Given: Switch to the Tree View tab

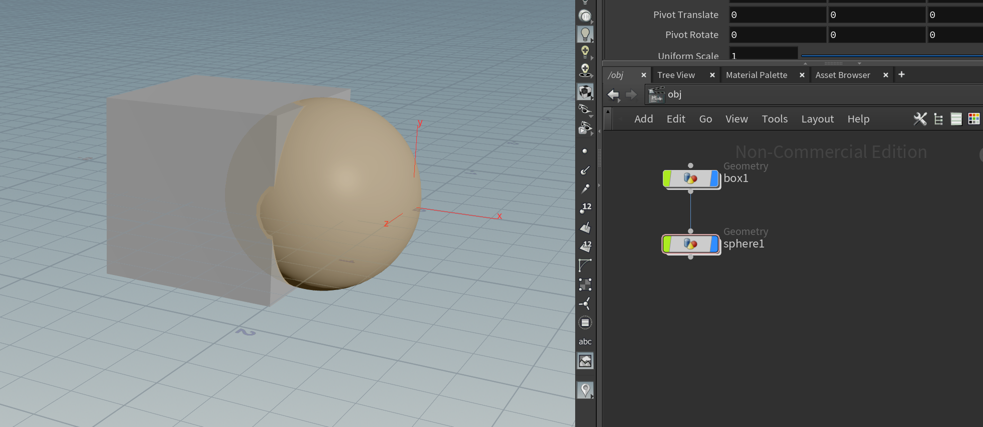Looking at the screenshot, I should [x=676, y=75].
